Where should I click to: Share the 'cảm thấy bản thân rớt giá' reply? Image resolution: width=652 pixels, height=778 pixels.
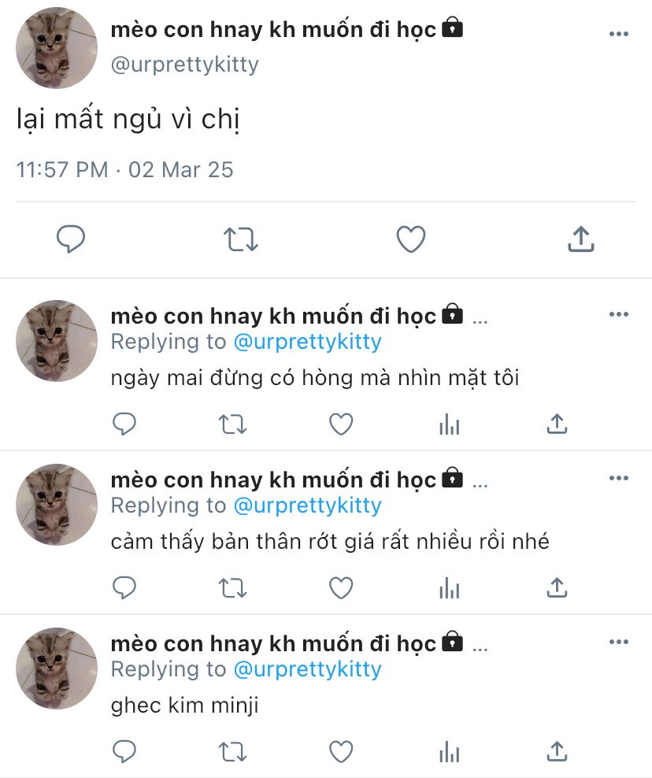[557, 588]
